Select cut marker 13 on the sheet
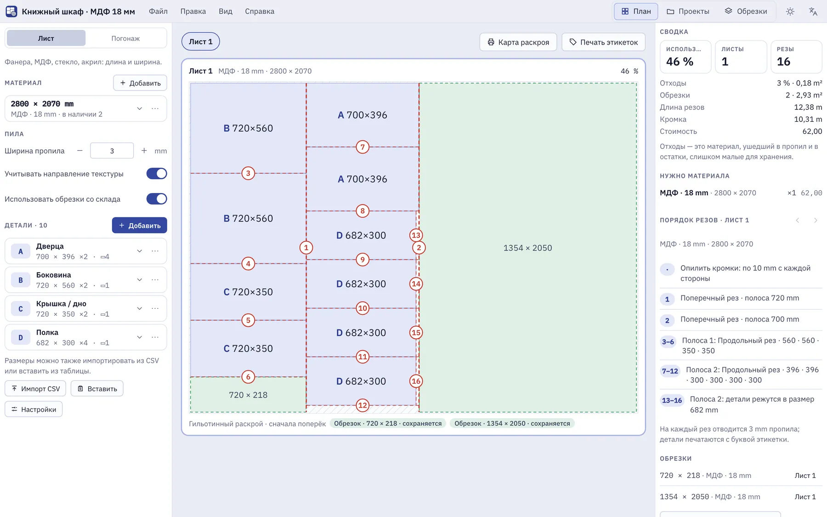This screenshot has height=517, width=827. coord(416,235)
